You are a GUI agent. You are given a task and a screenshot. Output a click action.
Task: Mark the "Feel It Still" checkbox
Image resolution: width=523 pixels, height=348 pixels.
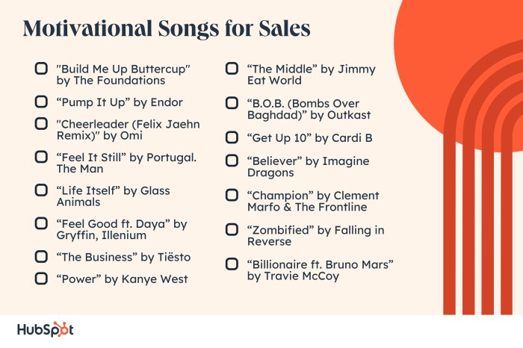[x=41, y=156]
